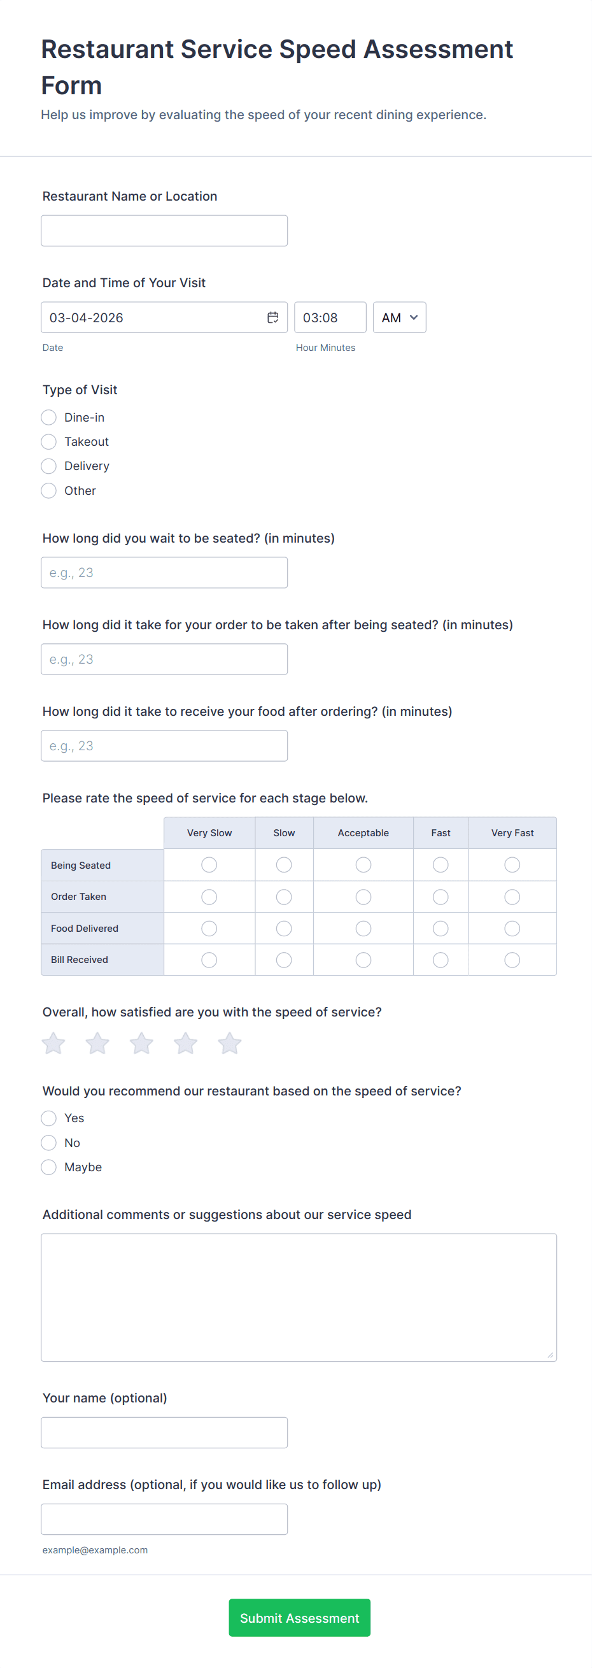Click the Email address input field
Viewport: 592px width, 1668px height.
pyautogui.click(x=164, y=1518)
